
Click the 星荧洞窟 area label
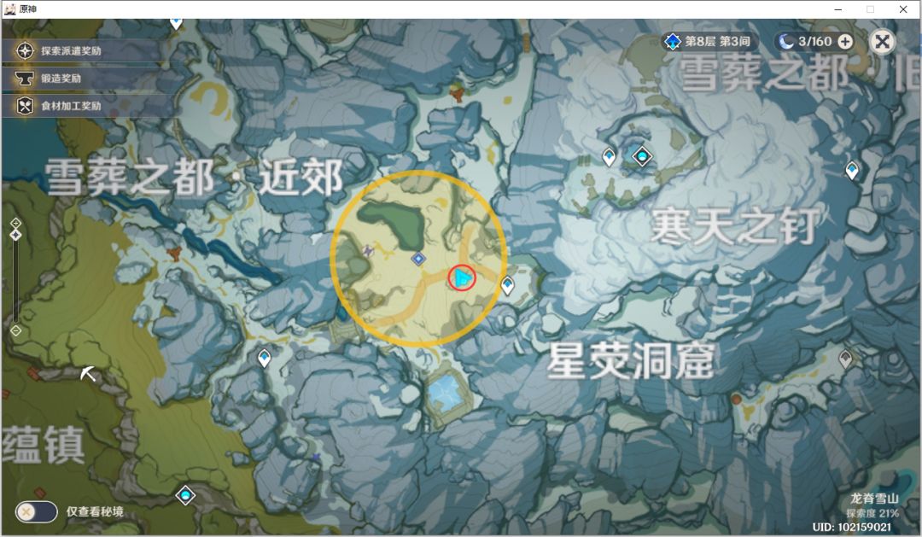[x=631, y=360]
